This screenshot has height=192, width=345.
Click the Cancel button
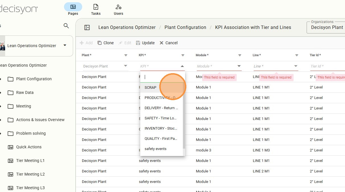click(168, 43)
